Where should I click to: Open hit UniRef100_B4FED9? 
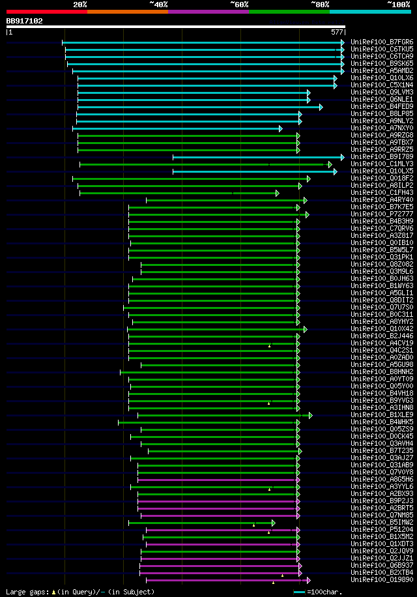click(x=382, y=107)
